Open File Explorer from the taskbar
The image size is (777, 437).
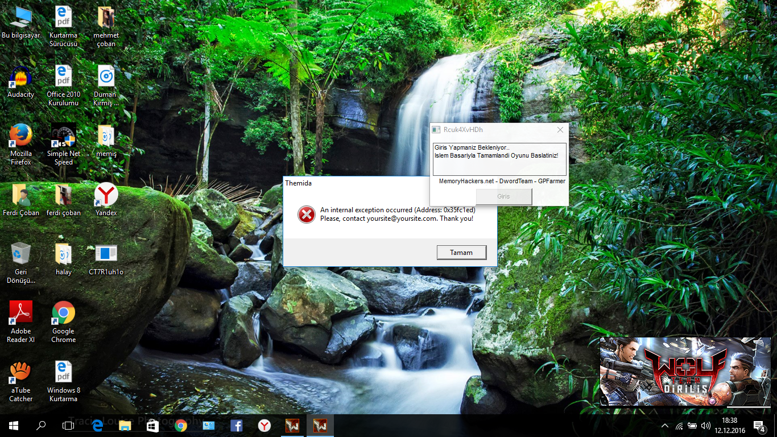click(x=125, y=425)
